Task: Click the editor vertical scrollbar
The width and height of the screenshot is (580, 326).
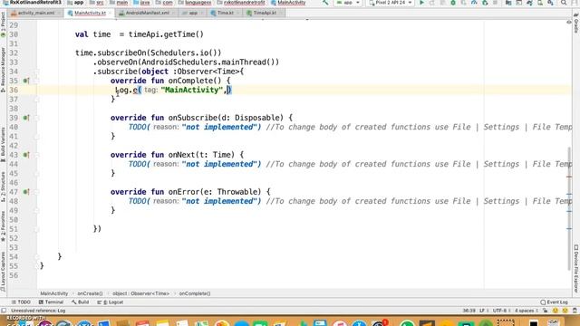Action: pos(569,209)
